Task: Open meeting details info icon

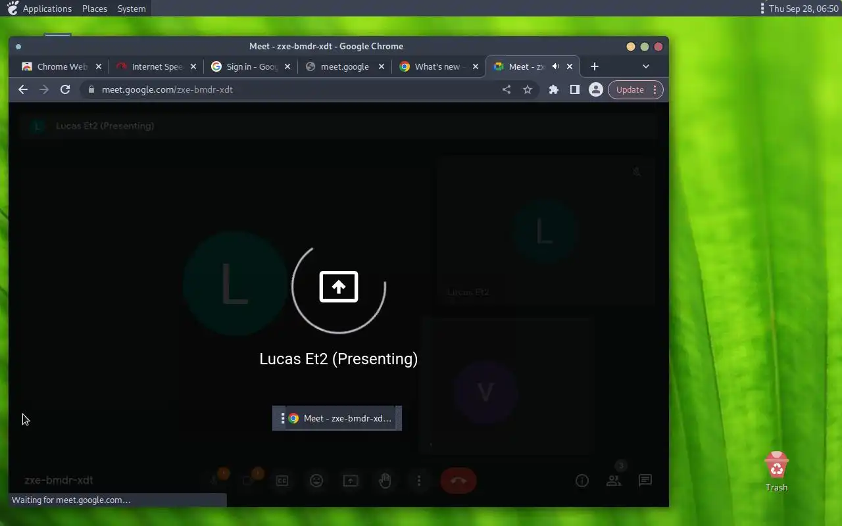Action: click(x=582, y=481)
